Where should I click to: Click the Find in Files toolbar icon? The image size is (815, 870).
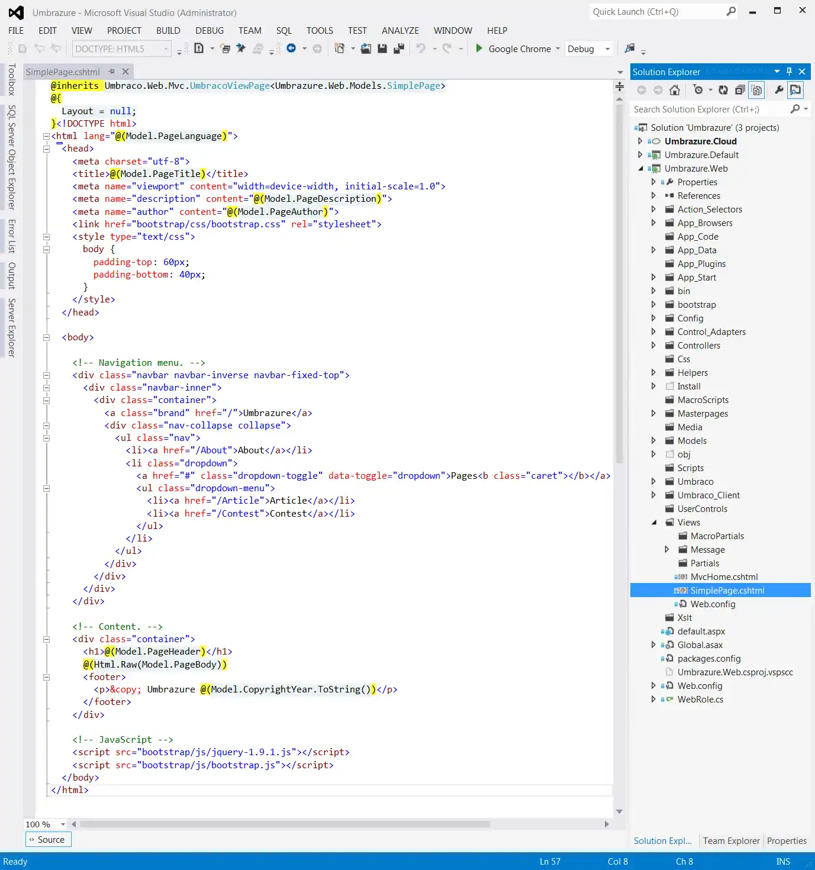630,49
